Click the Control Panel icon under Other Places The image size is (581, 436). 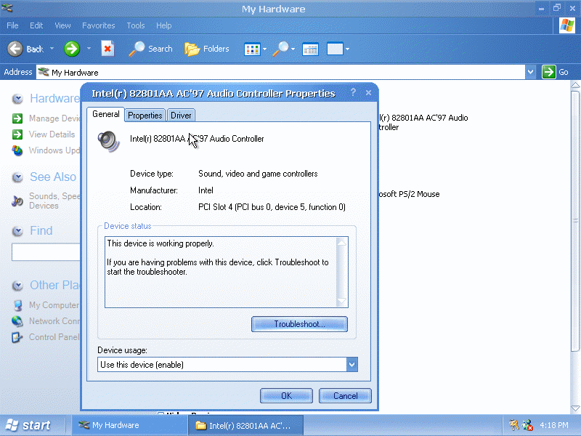point(17,337)
